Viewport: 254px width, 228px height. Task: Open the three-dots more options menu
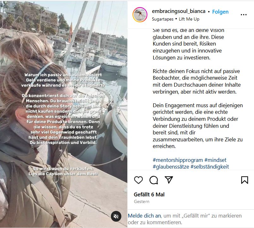pos(244,15)
